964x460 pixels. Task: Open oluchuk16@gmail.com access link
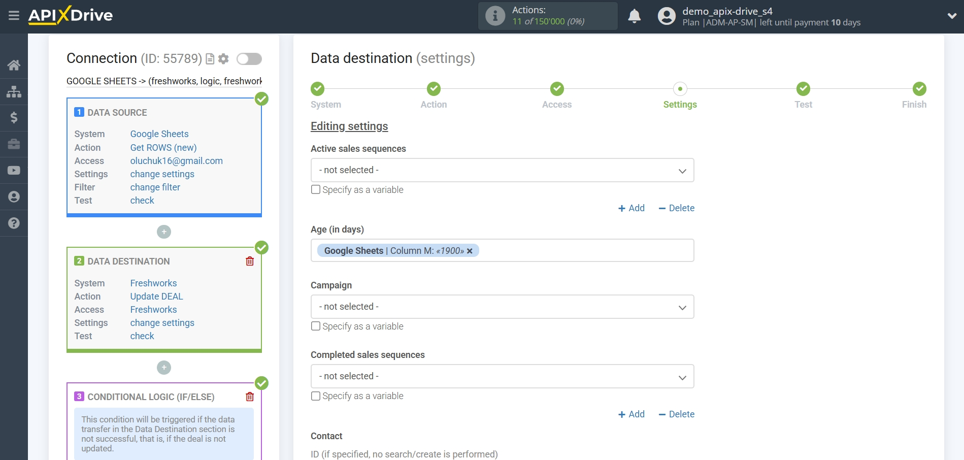pyautogui.click(x=177, y=161)
